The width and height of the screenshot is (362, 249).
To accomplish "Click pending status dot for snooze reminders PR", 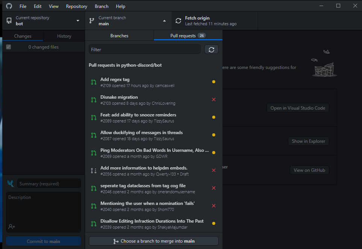I will [214, 117].
